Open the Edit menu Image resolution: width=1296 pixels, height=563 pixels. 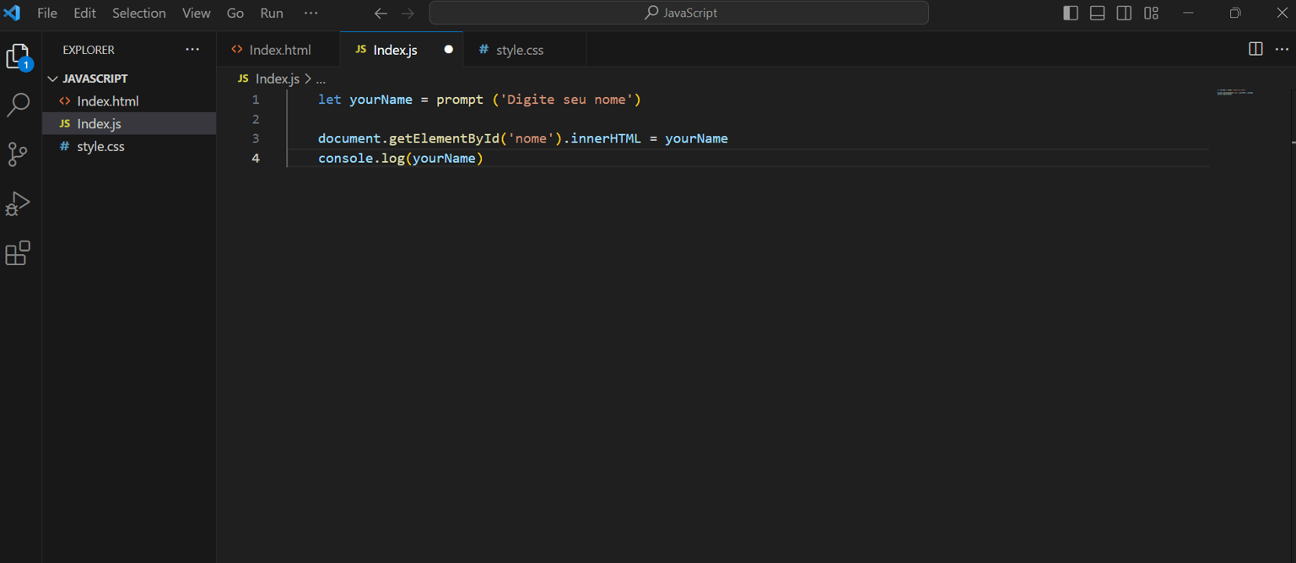tap(84, 14)
